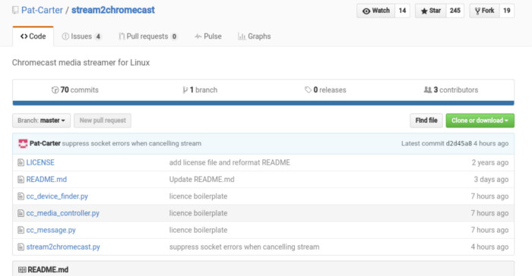The height and width of the screenshot is (276, 532).
Task: Click the file icon next to cc_device_finder.py
Action: pyautogui.click(x=21, y=196)
